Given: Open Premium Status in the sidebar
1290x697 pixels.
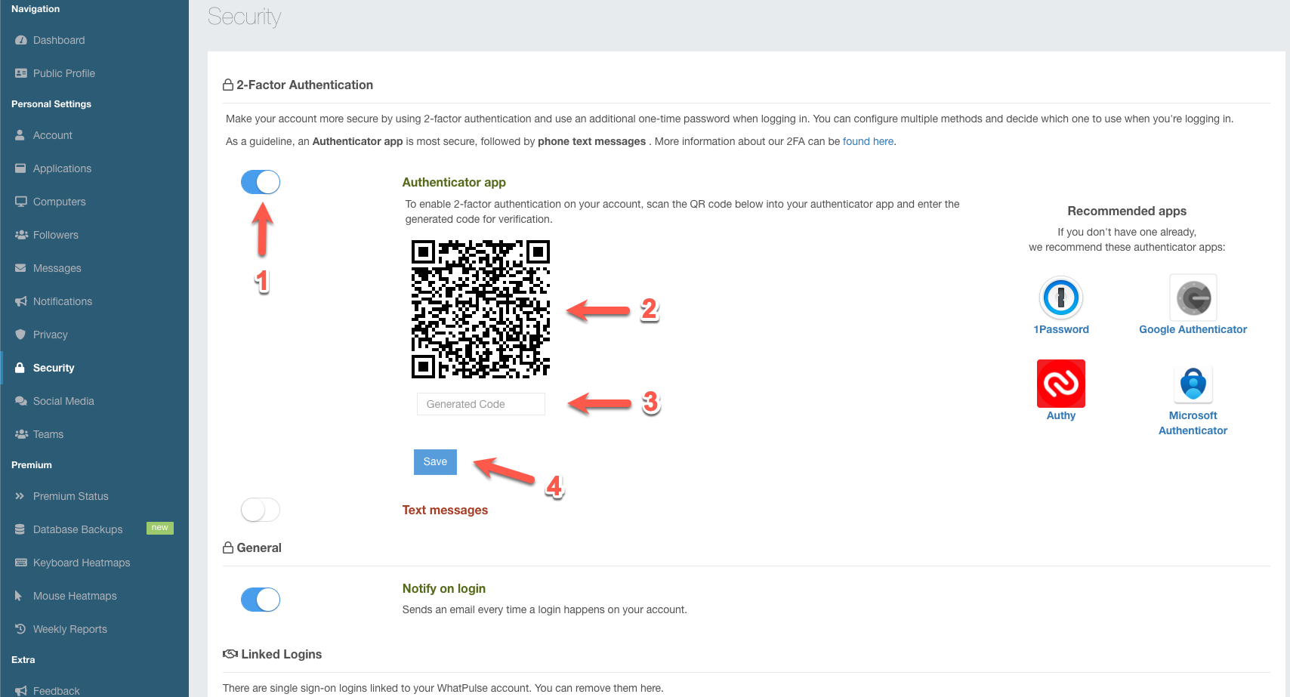Looking at the screenshot, I should 70,496.
